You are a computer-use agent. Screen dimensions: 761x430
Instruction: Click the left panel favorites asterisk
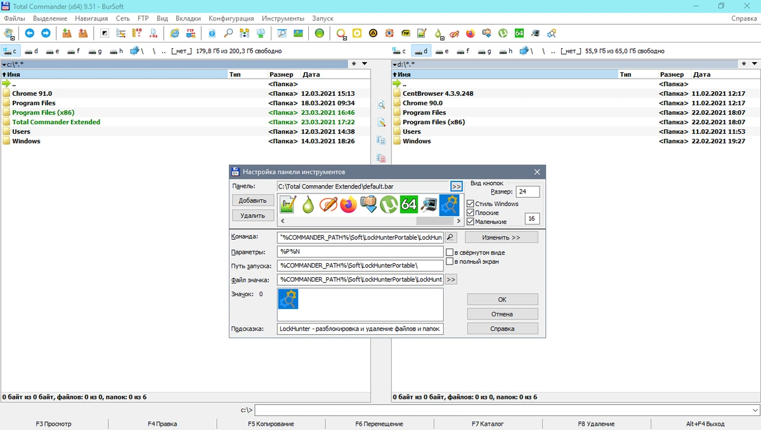point(354,64)
